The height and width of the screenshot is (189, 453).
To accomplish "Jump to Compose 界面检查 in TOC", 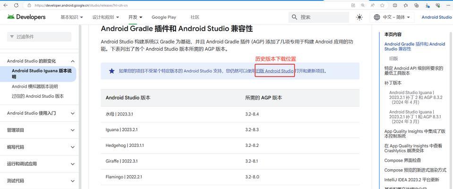I will 402,160.
